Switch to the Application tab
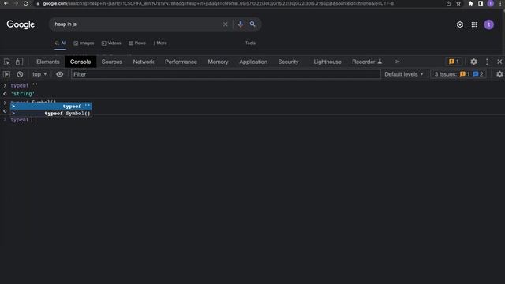Screen dimensions: 505x284 (x=253, y=62)
